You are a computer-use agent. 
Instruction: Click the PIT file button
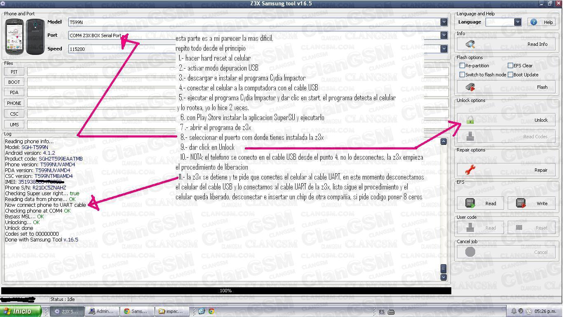14,72
